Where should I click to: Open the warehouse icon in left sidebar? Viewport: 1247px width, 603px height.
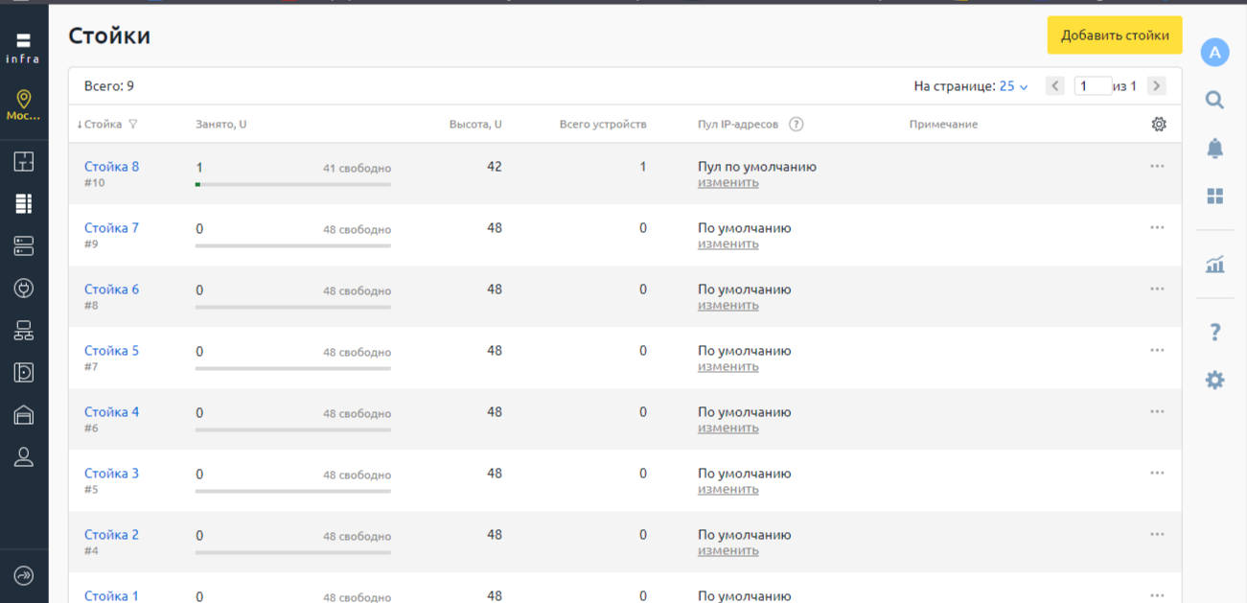coord(24,414)
